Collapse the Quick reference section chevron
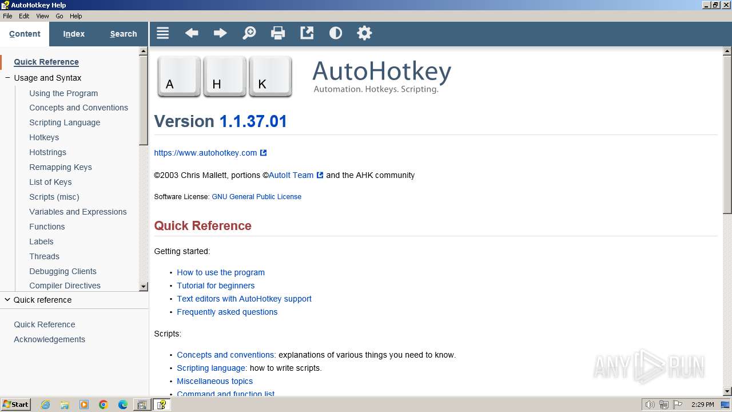Image resolution: width=732 pixels, height=412 pixels. click(7, 300)
